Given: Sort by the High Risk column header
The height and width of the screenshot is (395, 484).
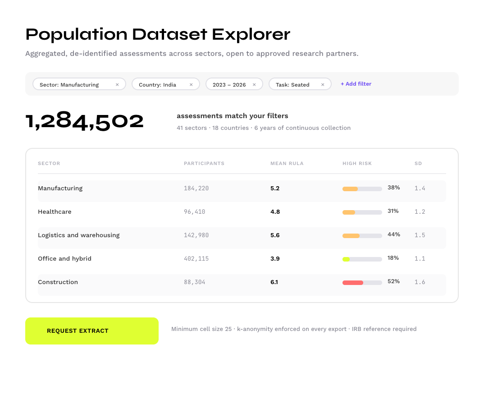Looking at the screenshot, I should (357, 163).
